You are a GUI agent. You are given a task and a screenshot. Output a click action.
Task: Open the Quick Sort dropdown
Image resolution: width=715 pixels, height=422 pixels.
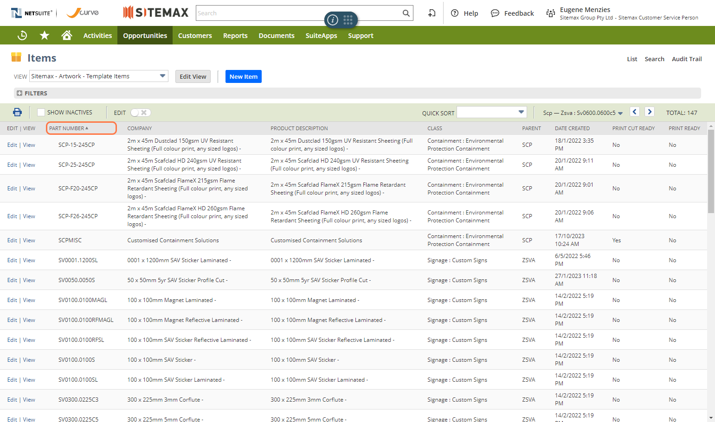click(x=492, y=112)
